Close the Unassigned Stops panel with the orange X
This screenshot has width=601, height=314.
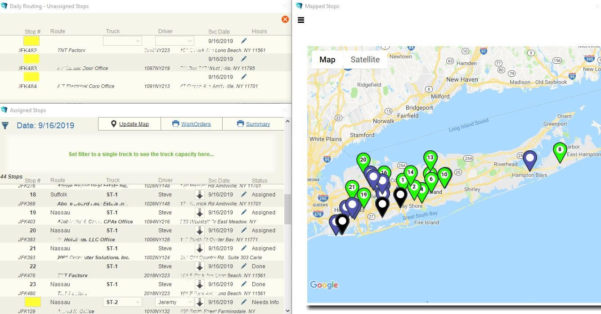point(285,19)
